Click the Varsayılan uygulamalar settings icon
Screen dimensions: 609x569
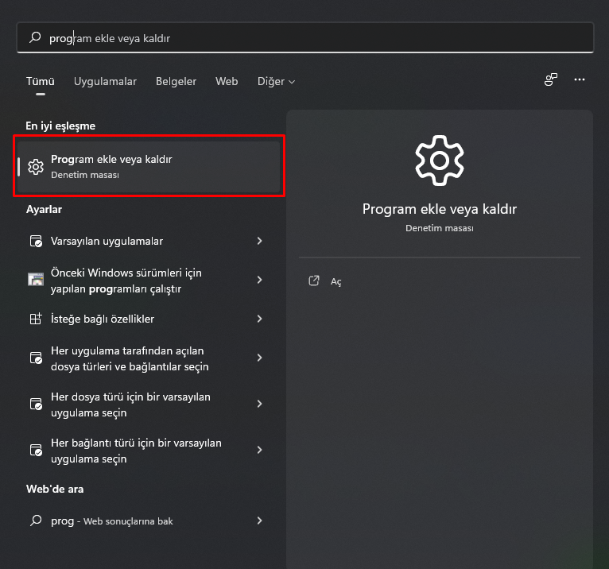[x=35, y=241]
